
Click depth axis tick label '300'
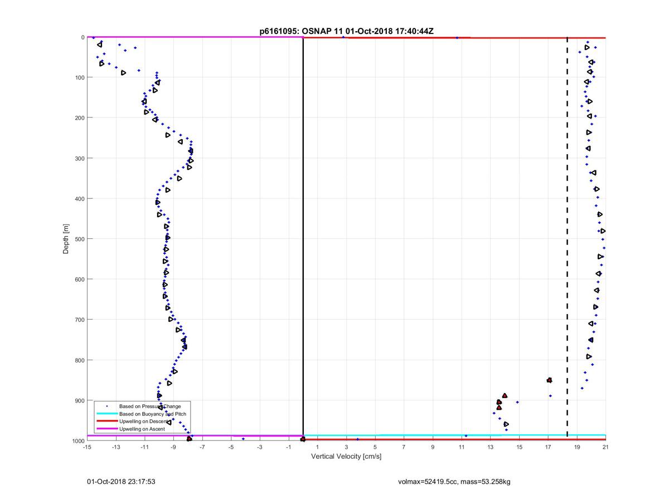(80, 158)
